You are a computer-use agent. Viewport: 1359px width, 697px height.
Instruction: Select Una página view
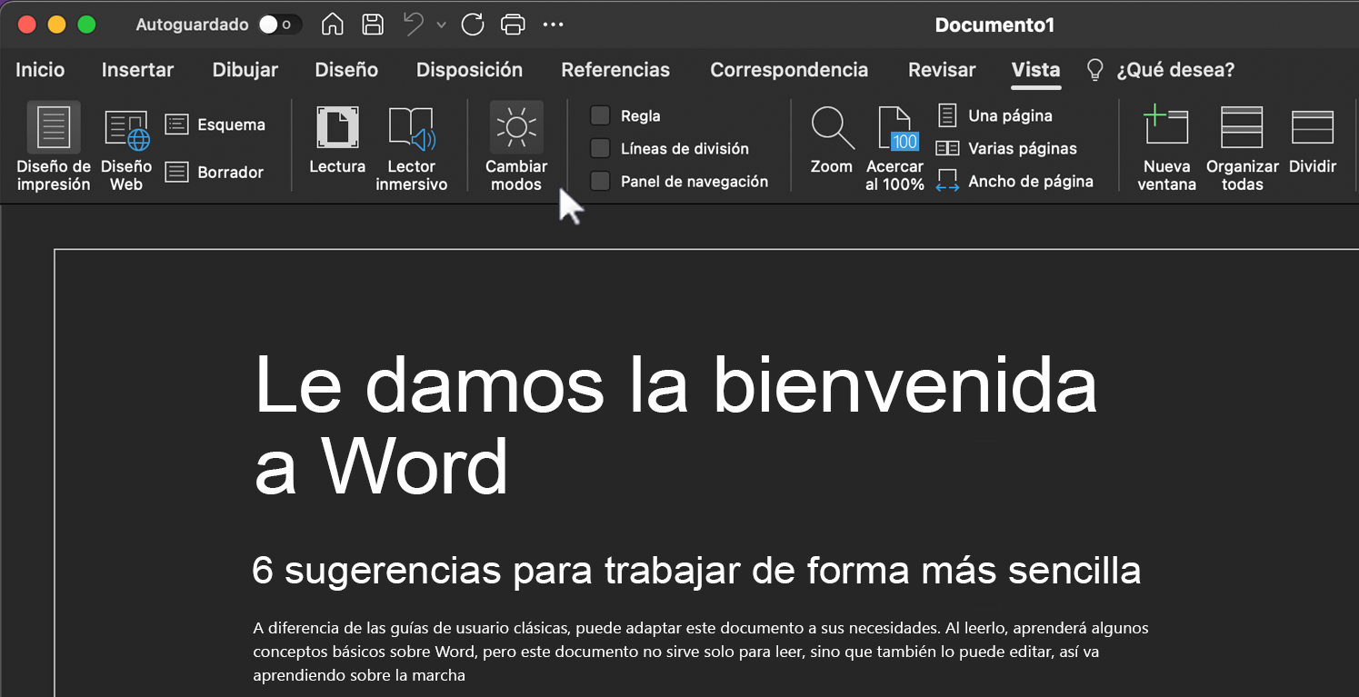tap(994, 115)
